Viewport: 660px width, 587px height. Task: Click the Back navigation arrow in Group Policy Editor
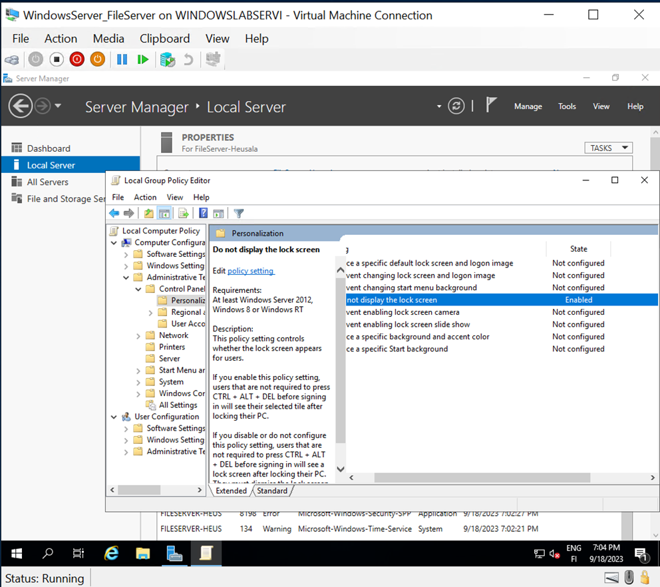[x=114, y=212]
